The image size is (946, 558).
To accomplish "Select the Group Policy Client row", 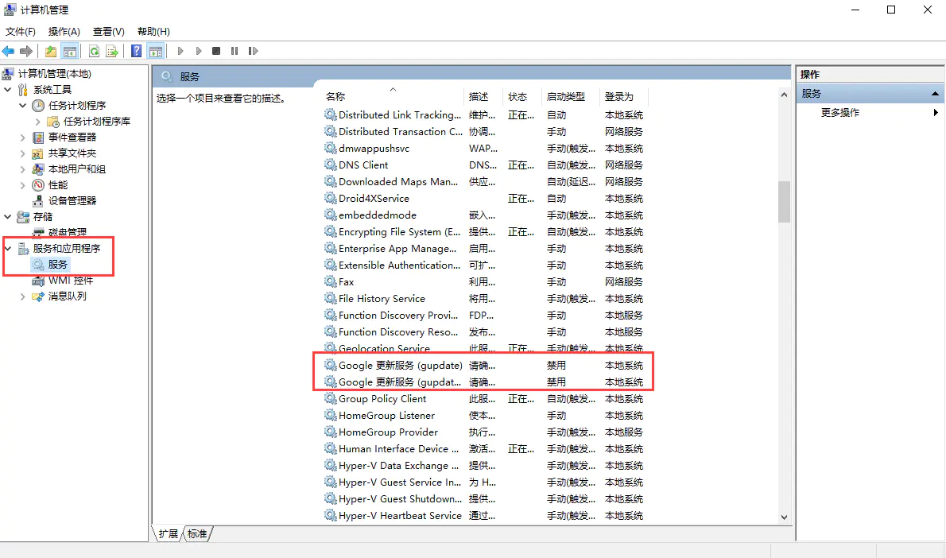I will point(484,399).
